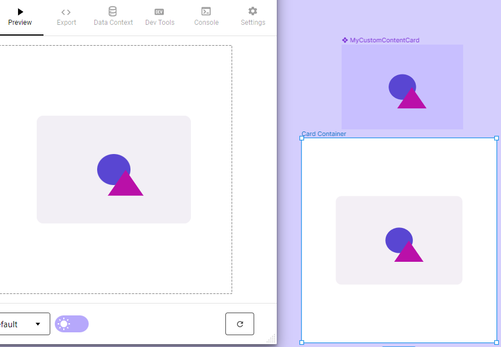Click the top-right handle of Card Container
This screenshot has height=347, width=501.
496,138
